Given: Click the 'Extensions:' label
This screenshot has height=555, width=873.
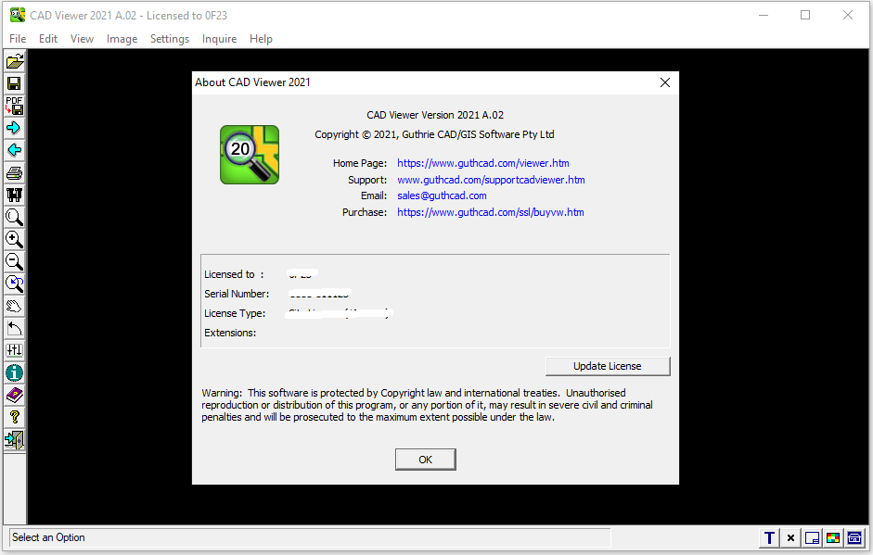Looking at the screenshot, I should click(230, 333).
